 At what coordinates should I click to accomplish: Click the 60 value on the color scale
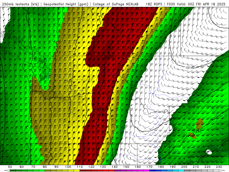[x=21, y=167]
